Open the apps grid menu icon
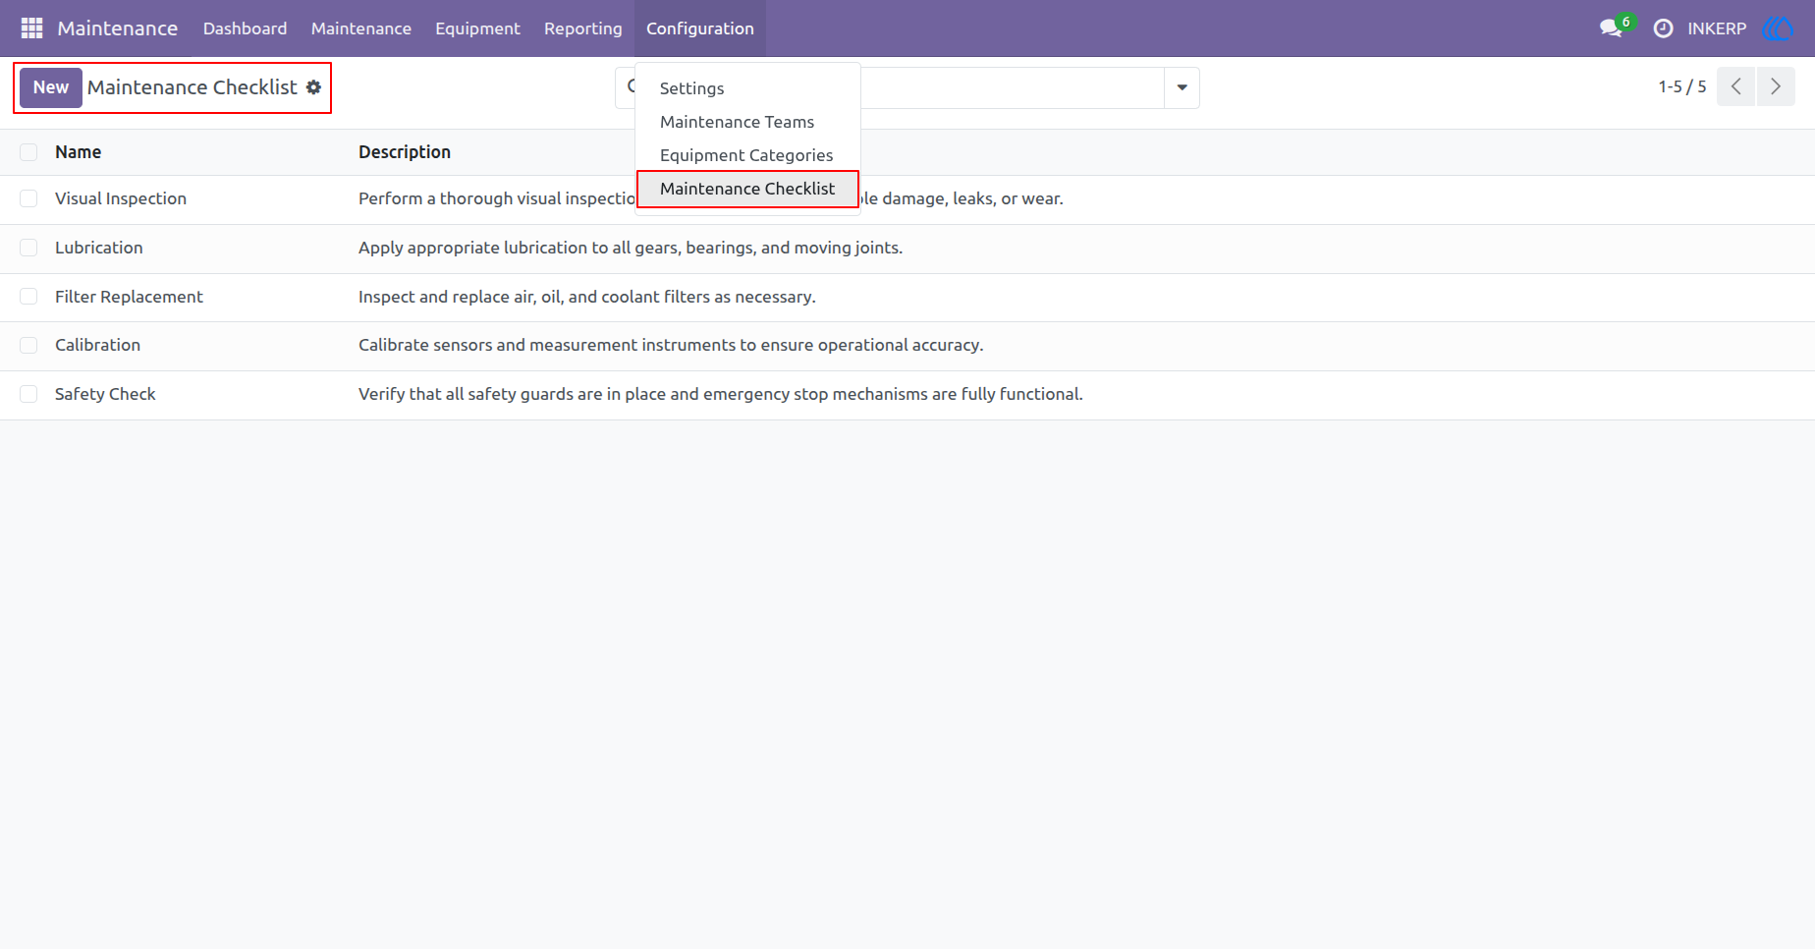This screenshot has width=1815, height=949. pos(31,28)
